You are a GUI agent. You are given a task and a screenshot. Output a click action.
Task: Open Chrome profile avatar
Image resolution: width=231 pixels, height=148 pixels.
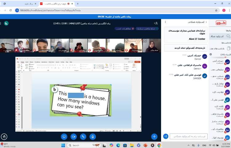pos(224,10)
